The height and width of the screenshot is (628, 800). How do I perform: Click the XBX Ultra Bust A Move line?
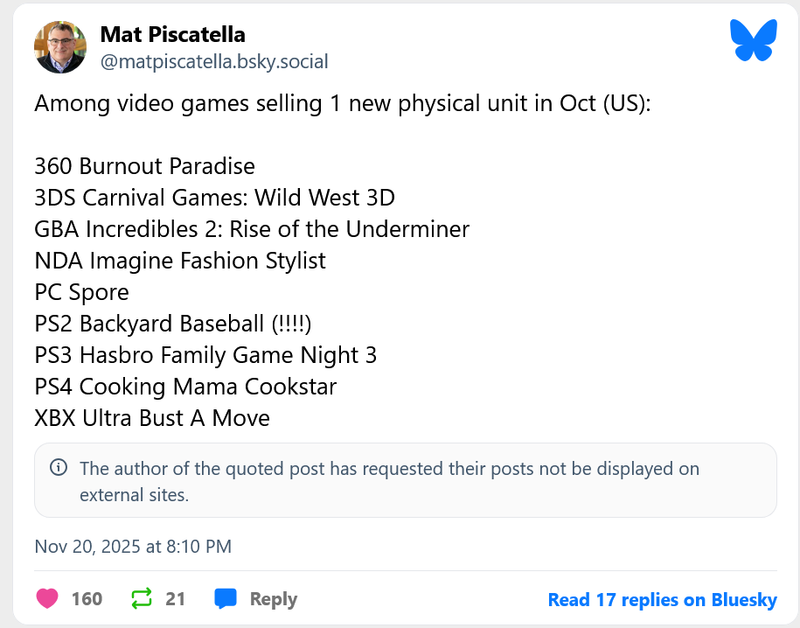152,418
